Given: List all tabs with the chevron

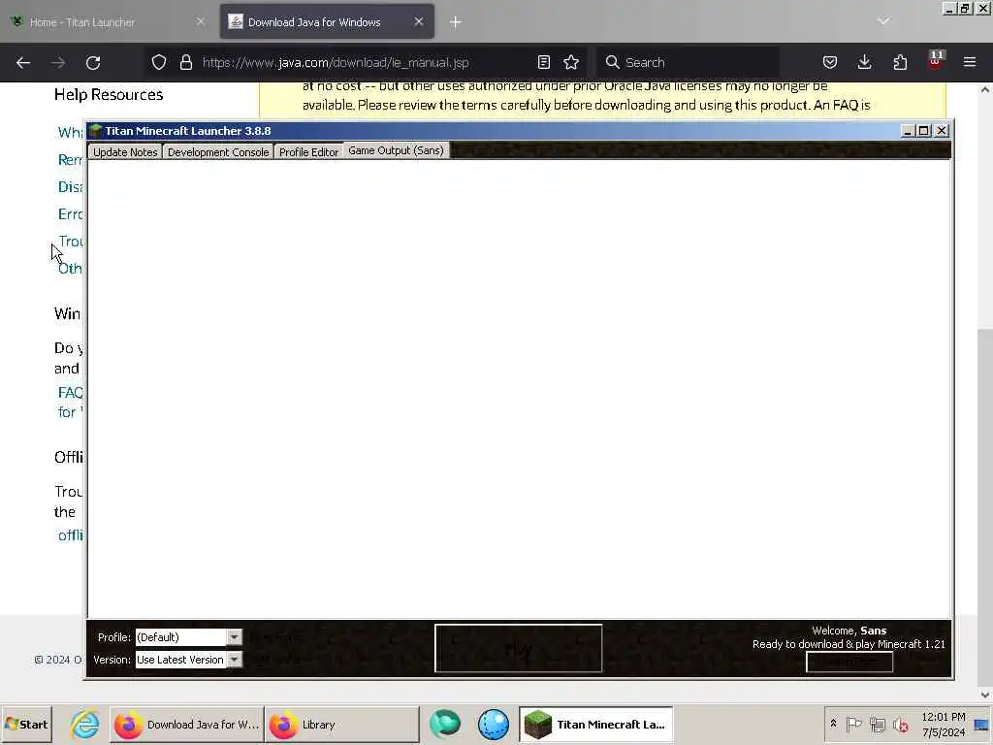Looking at the screenshot, I should 883,21.
